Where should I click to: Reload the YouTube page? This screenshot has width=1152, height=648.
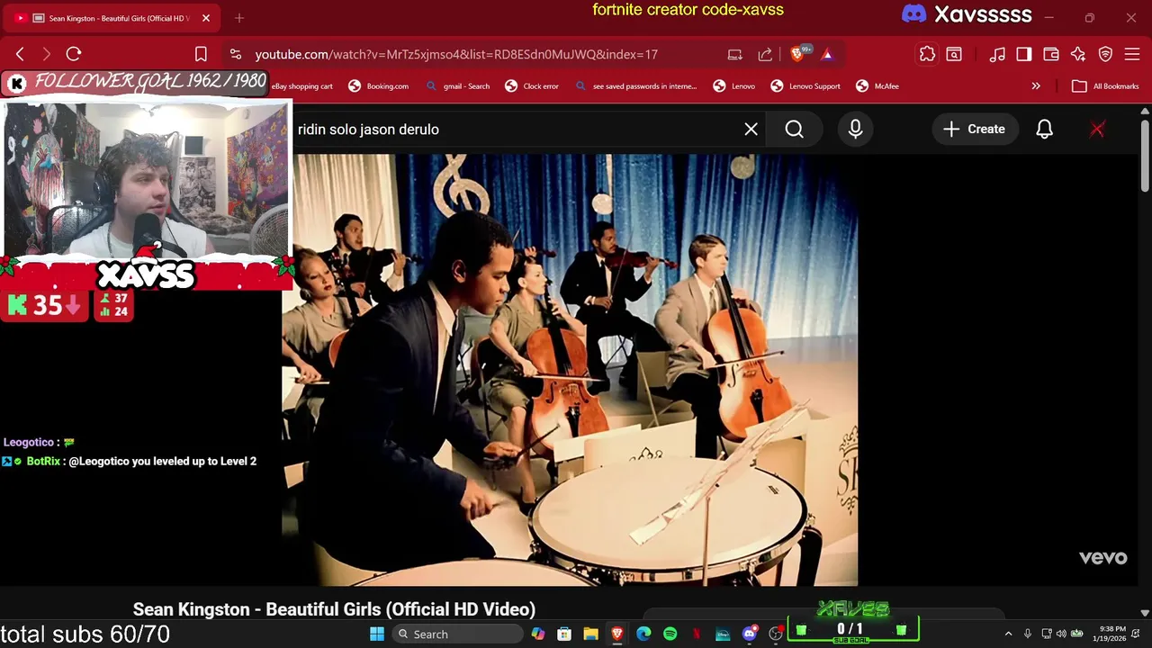74,54
